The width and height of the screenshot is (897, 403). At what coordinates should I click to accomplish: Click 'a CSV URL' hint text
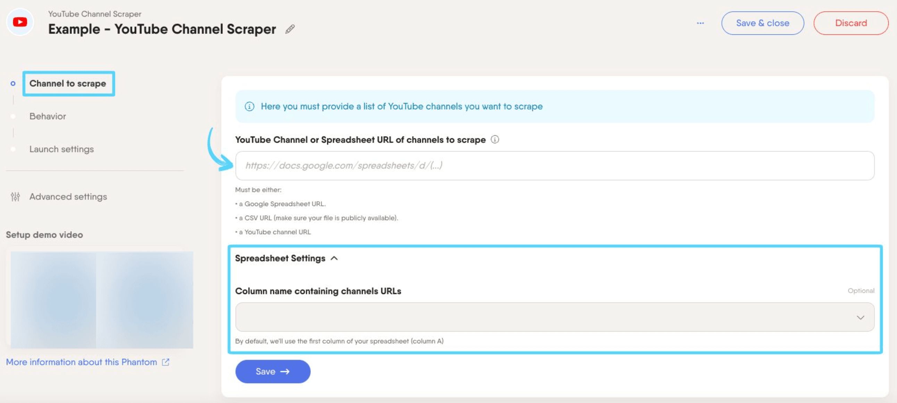(255, 218)
